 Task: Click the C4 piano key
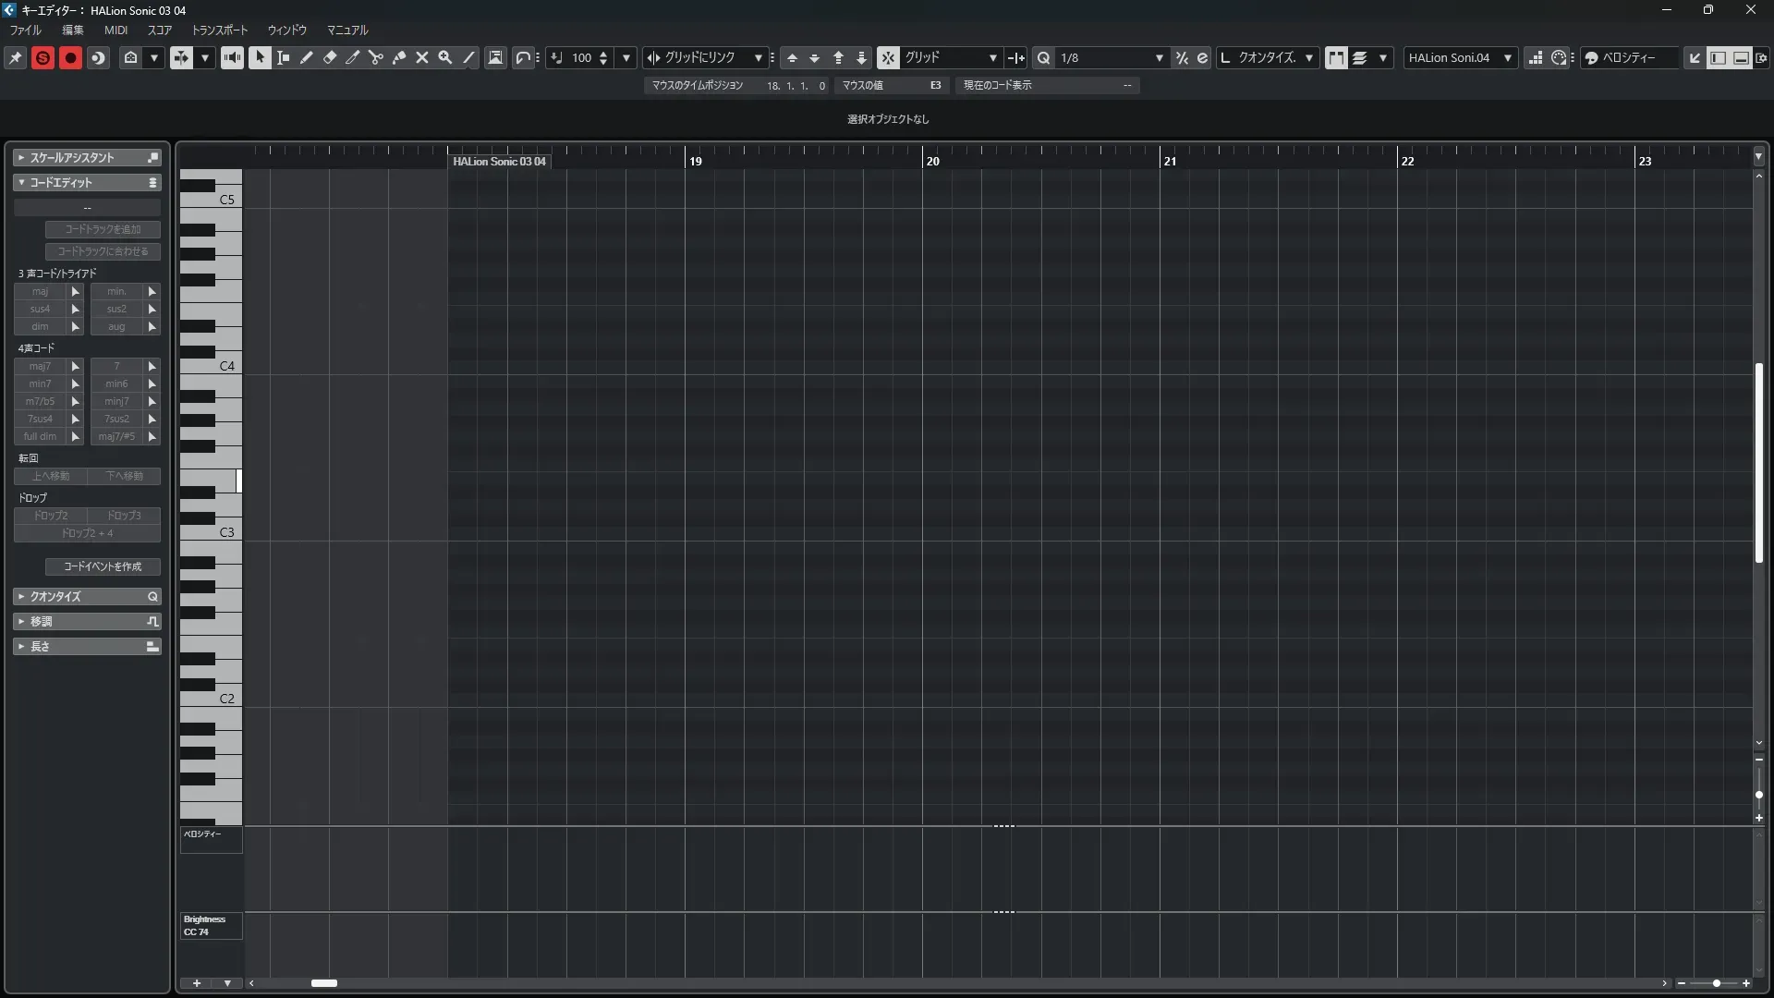pyautogui.click(x=211, y=366)
